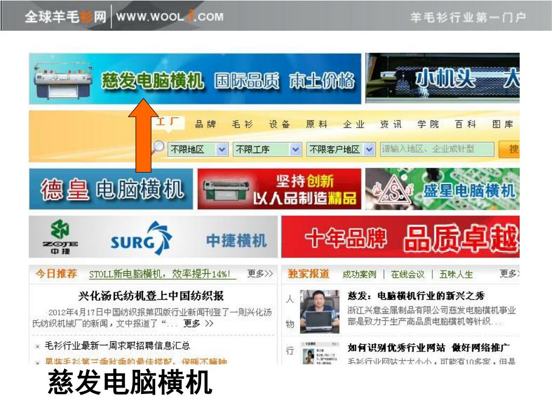The width and height of the screenshot is (552, 414).
Task: Open the 成功案例 section link
Action: click(359, 274)
